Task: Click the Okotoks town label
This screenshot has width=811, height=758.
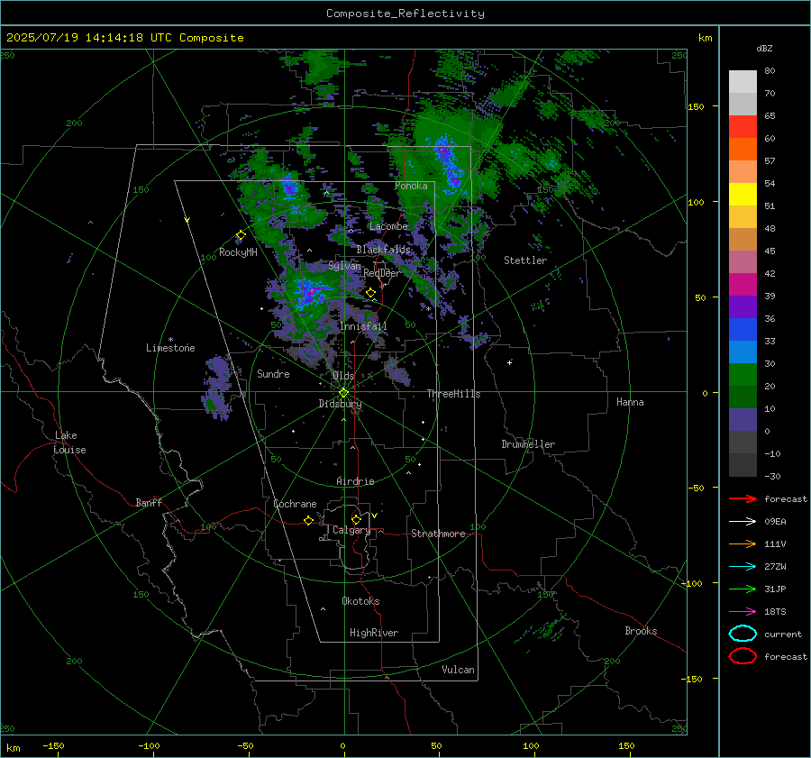Action: 360,600
